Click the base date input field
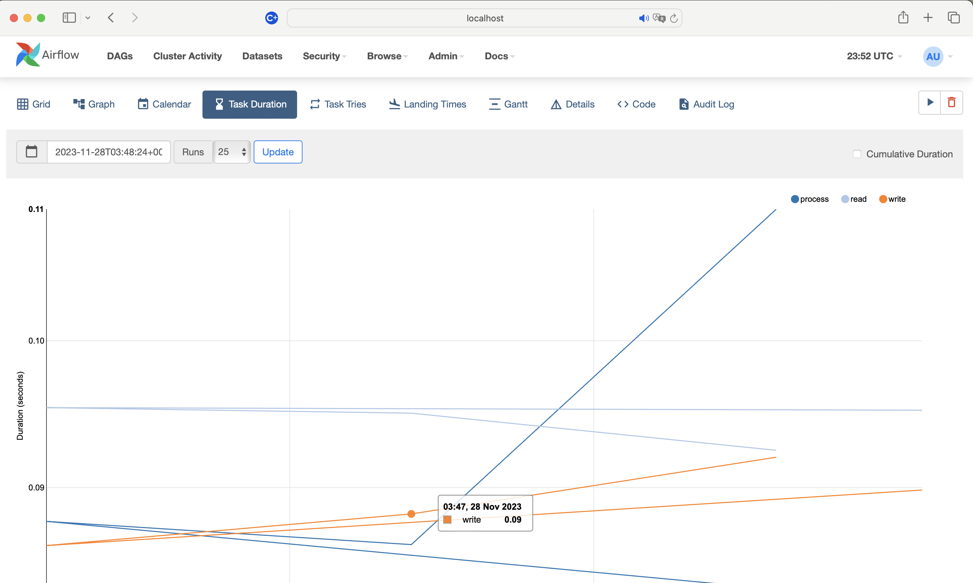This screenshot has height=583, width=973. tap(109, 152)
